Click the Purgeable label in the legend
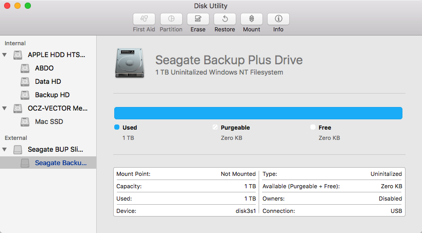 [x=235, y=128]
